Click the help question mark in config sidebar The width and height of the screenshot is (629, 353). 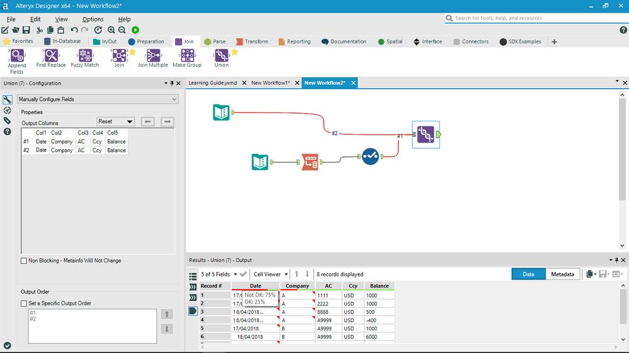point(7,131)
